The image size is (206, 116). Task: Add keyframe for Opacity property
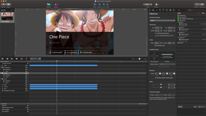click(28, 106)
